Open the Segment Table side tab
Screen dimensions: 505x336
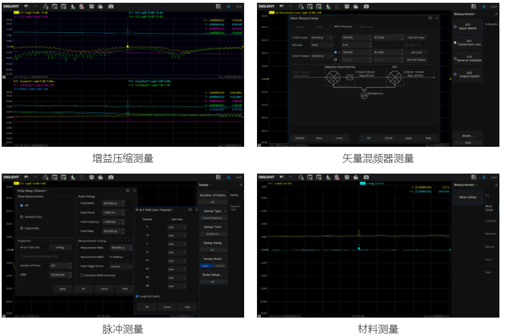(235, 208)
